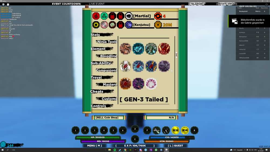The width and height of the screenshot is (270, 152).
Task: Click the N/A button under the scroll
Action: click(x=161, y=117)
